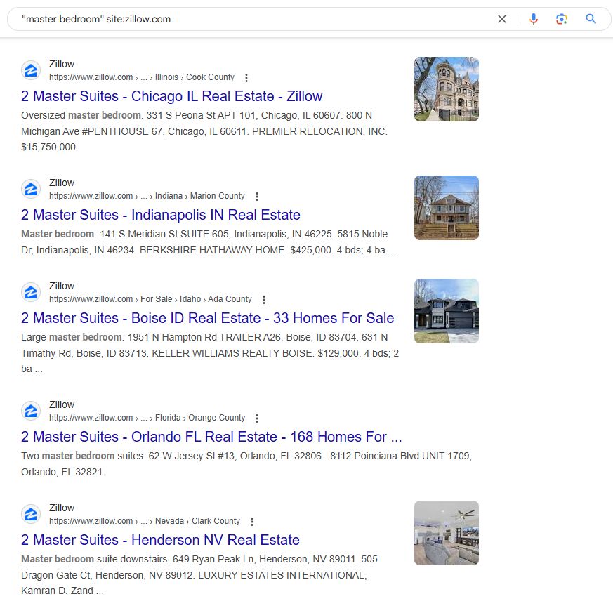The height and width of the screenshot is (613, 613).
Task: Click the Zillow site name above Boise result
Action: point(62,286)
